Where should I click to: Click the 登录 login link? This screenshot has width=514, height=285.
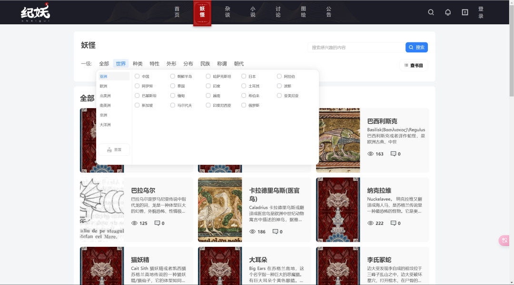[481, 12]
